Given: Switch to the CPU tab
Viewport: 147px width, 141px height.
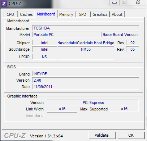Looking at the screenshot, I should click(10, 14).
